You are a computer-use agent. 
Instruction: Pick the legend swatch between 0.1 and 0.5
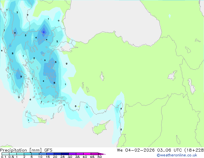click(x=5, y=154)
